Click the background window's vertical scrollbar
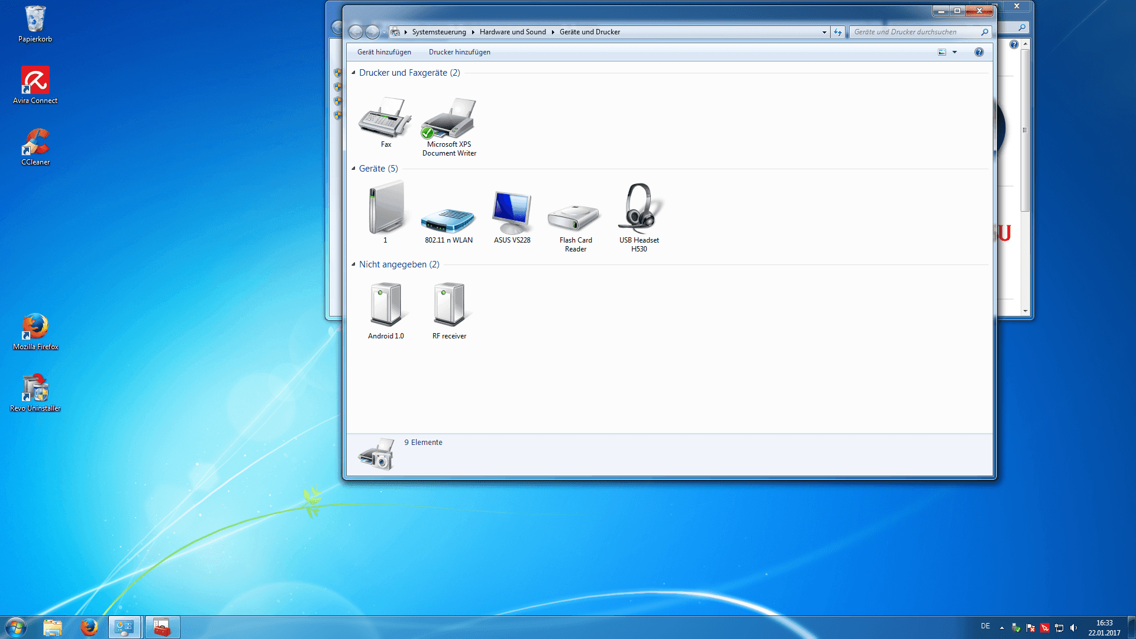The height and width of the screenshot is (639, 1136). point(1025,130)
